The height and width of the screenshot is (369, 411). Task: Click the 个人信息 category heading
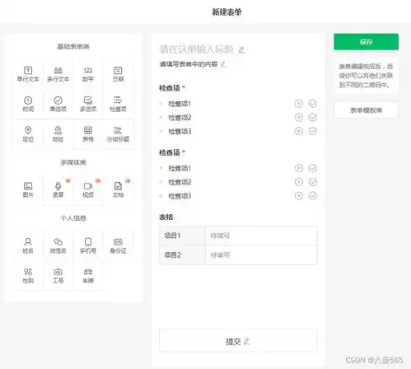pos(73,218)
